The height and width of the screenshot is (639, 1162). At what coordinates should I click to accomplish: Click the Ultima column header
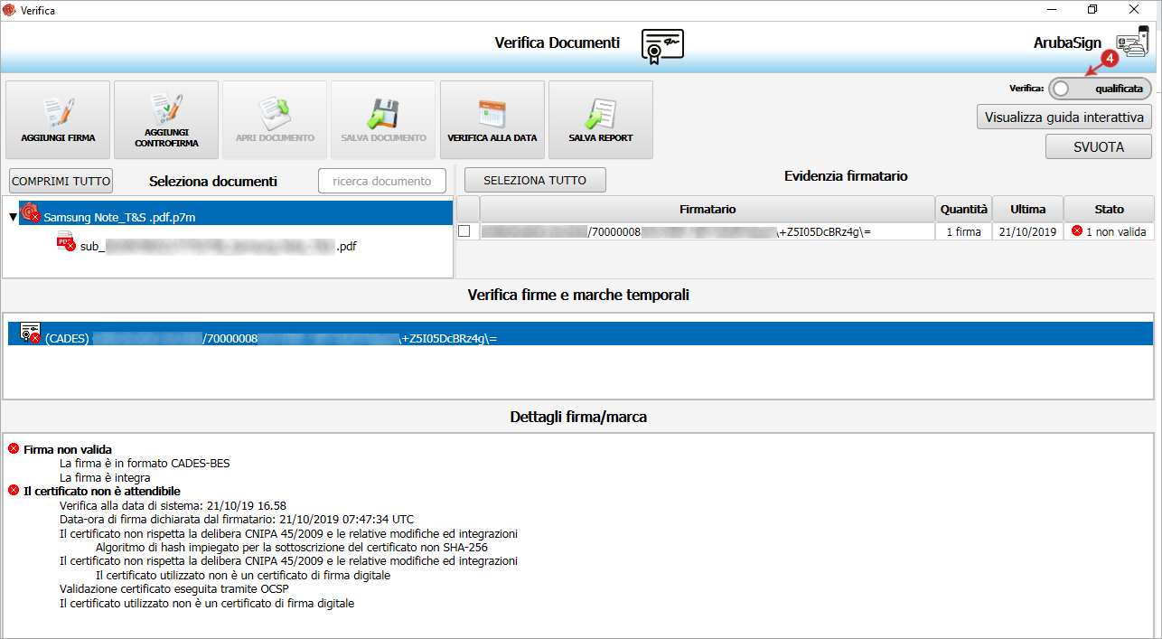(x=1028, y=209)
